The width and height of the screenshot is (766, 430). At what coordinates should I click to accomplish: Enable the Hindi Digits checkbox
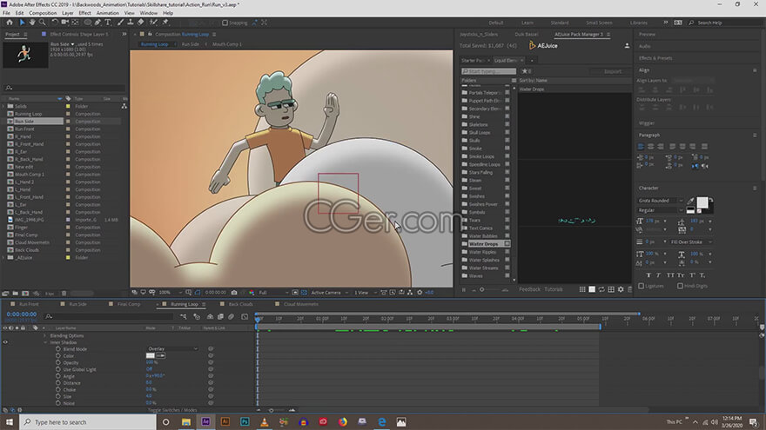680,286
